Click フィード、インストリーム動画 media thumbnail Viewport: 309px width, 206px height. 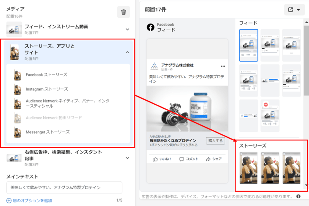[14, 29]
